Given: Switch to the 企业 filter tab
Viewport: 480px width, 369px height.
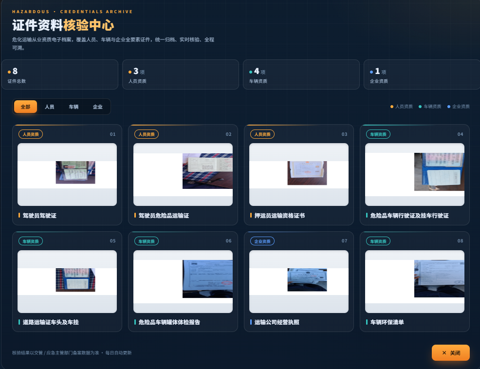Looking at the screenshot, I should point(98,107).
